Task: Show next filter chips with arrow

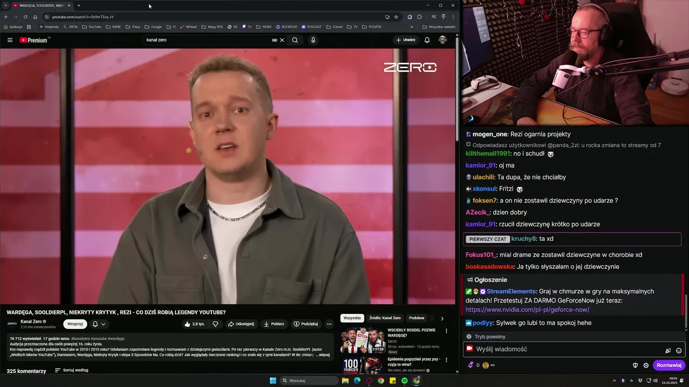Action: (x=442, y=318)
